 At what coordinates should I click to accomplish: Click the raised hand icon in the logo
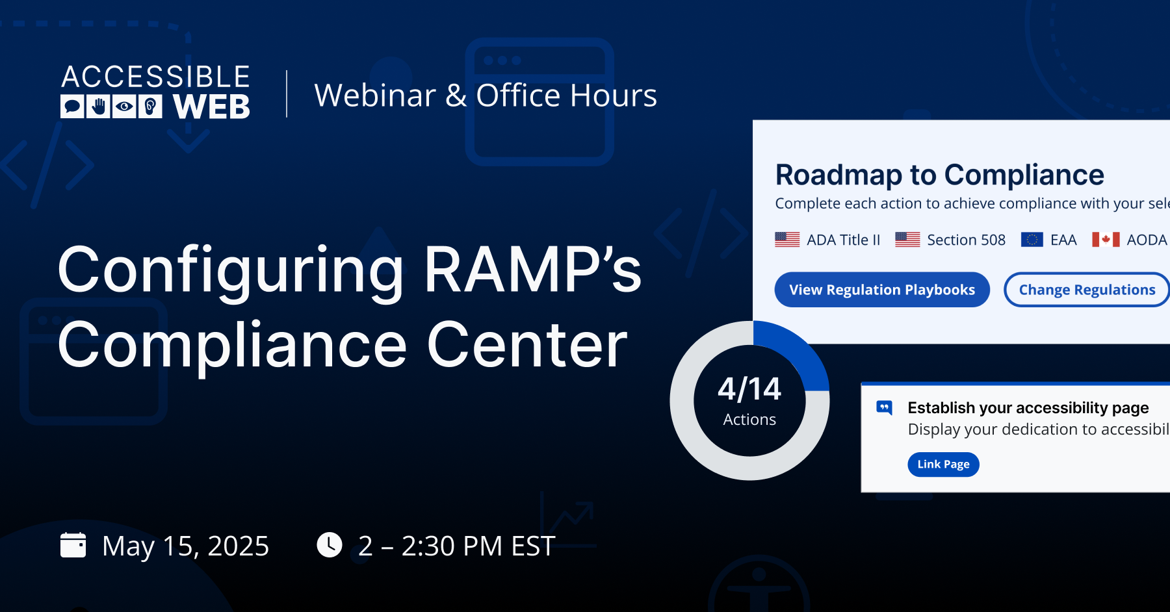click(x=98, y=107)
